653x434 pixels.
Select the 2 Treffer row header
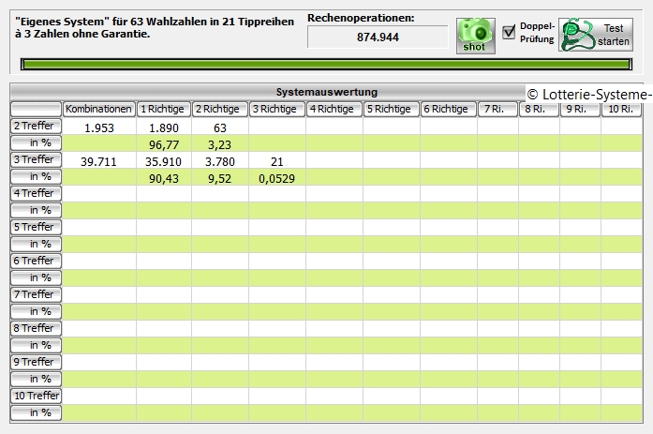pyautogui.click(x=36, y=127)
